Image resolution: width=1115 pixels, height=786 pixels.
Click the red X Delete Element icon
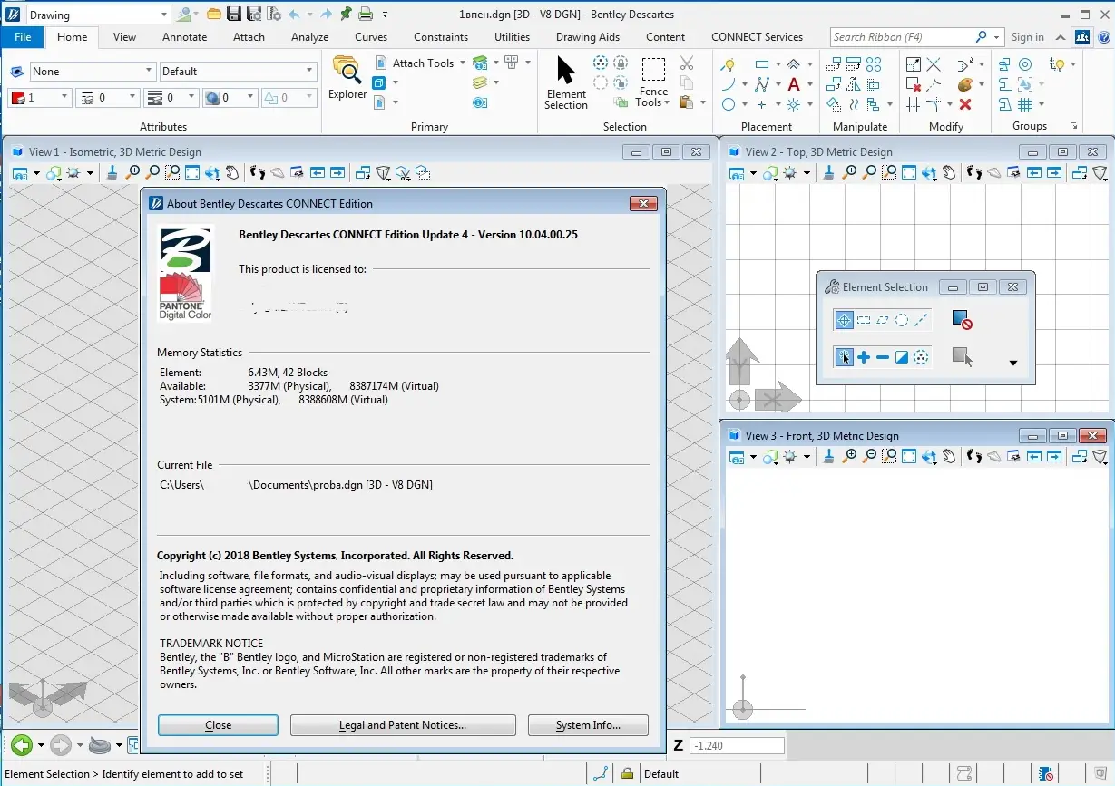(965, 105)
